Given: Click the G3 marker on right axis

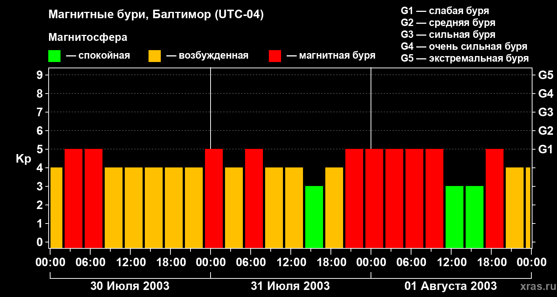Looking at the screenshot, I should pyautogui.click(x=545, y=112).
